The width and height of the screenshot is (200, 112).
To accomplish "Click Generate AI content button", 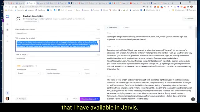I will tap(90, 99).
